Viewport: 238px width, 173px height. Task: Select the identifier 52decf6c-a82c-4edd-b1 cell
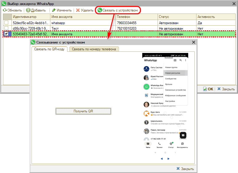[x=31, y=23]
